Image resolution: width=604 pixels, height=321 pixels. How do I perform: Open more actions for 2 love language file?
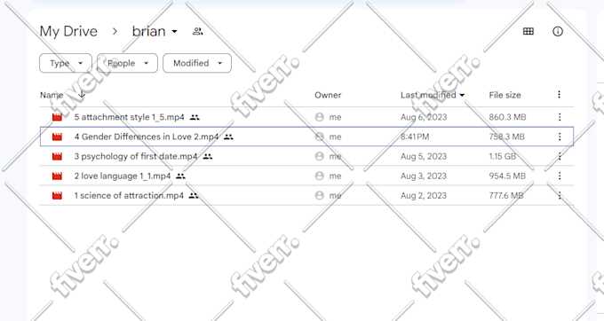(x=560, y=176)
